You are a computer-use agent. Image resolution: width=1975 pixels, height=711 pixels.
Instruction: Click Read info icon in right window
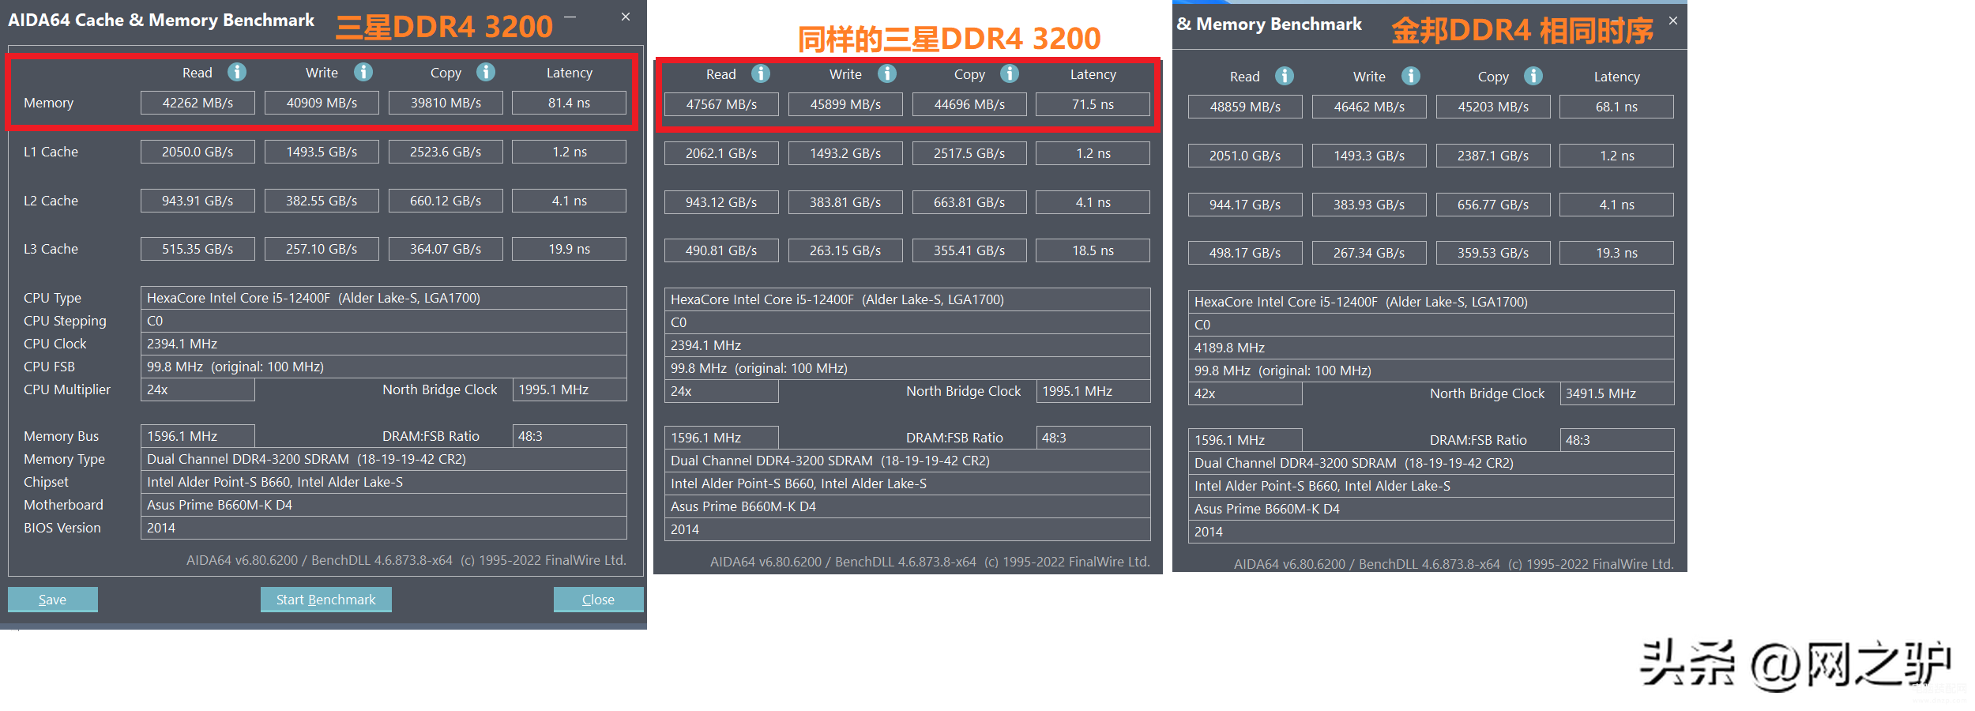tap(1285, 76)
